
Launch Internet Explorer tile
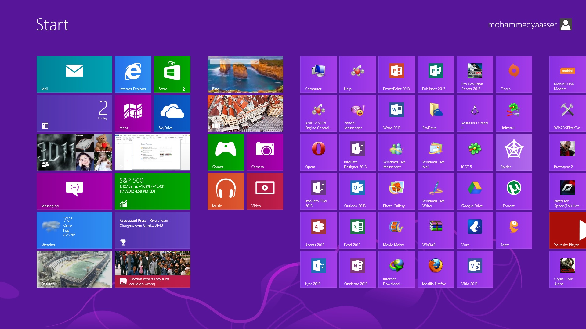point(133,74)
